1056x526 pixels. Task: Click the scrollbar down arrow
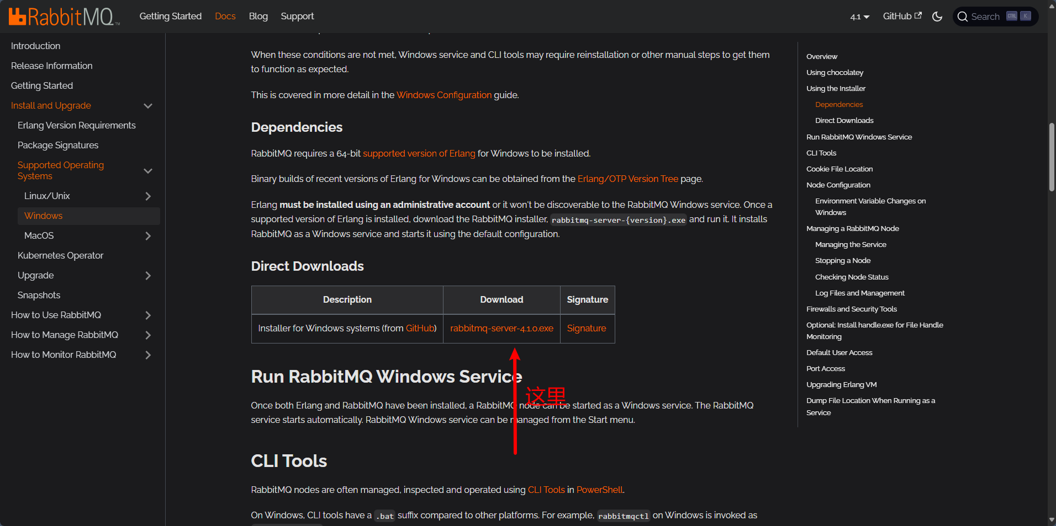(1052, 520)
